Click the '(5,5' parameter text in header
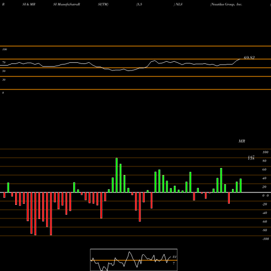 pos(139,4)
